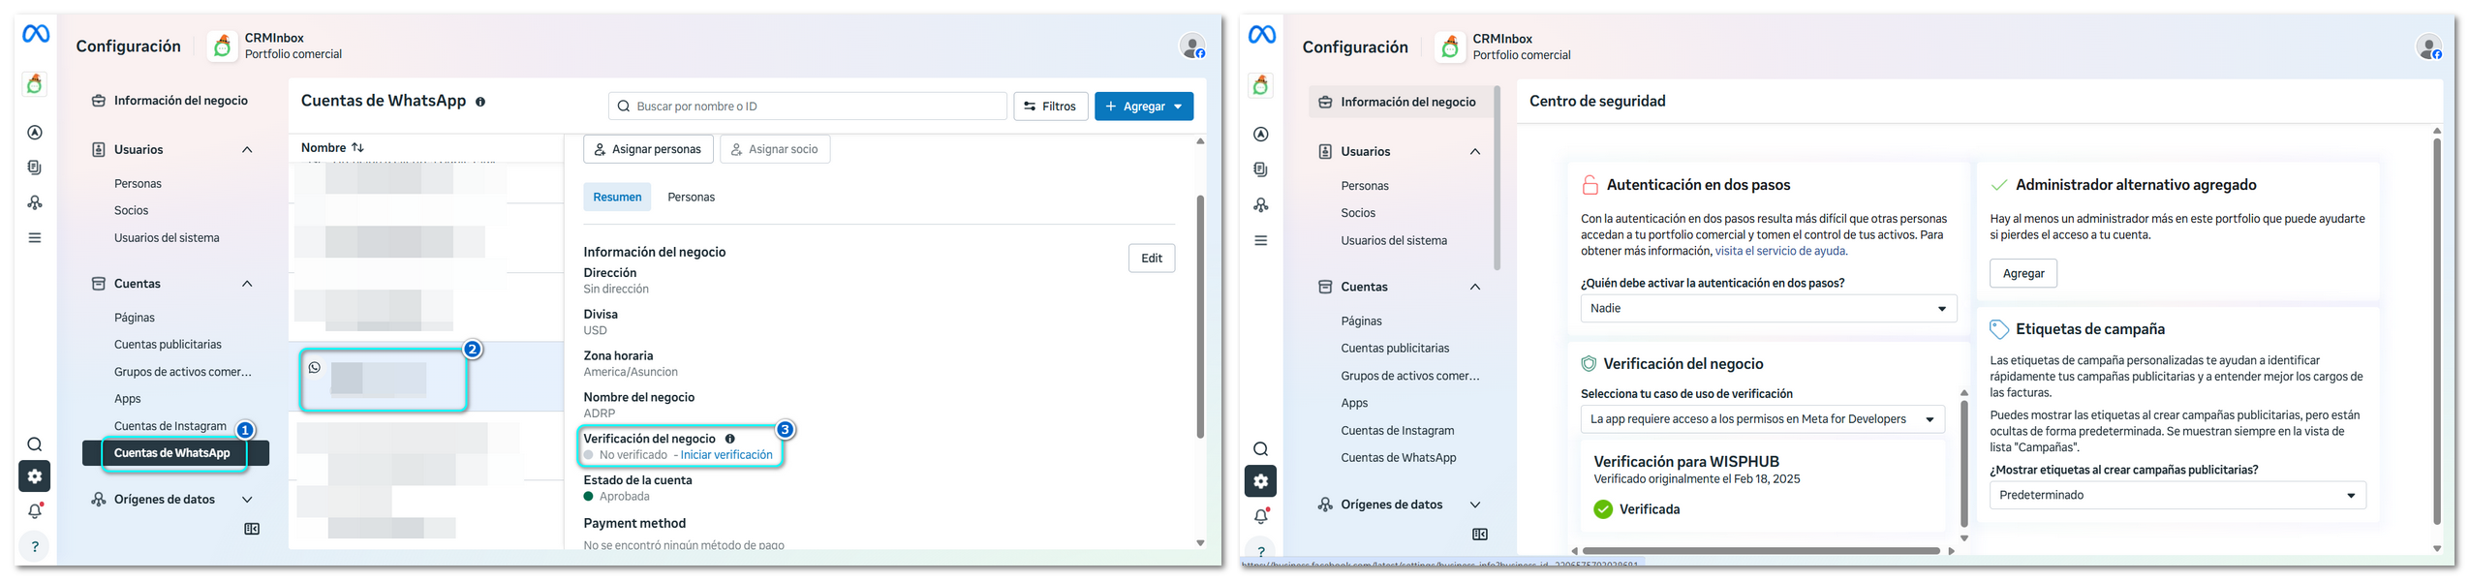Switch to the Personas tab beside Resumen
This screenshot has height=581, width=2470.
point(691,198)
